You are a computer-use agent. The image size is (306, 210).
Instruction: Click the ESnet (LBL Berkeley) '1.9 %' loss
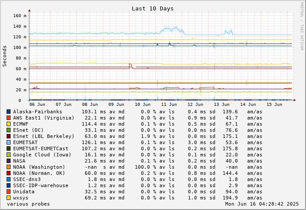[x=148, y=136]
